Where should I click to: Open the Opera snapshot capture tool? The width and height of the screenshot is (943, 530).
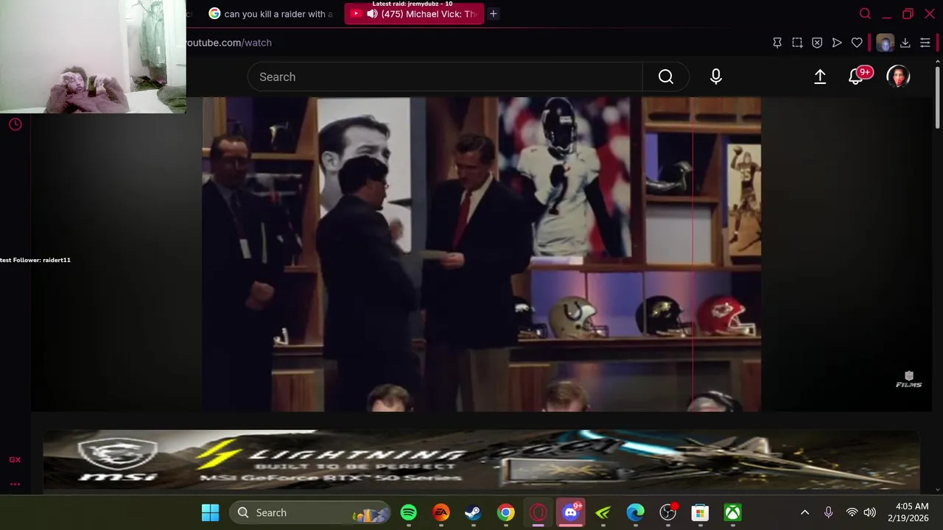tap(797, 43)
